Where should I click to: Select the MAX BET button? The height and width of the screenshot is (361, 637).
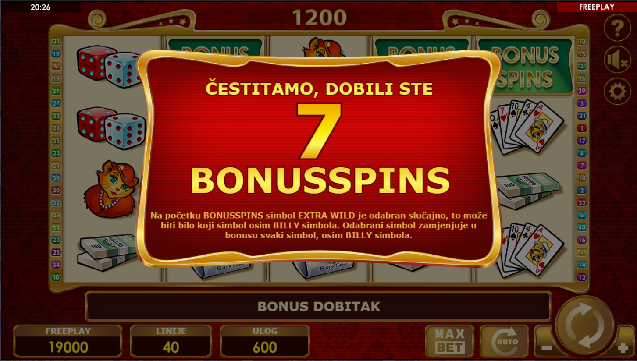click(450, 341)
